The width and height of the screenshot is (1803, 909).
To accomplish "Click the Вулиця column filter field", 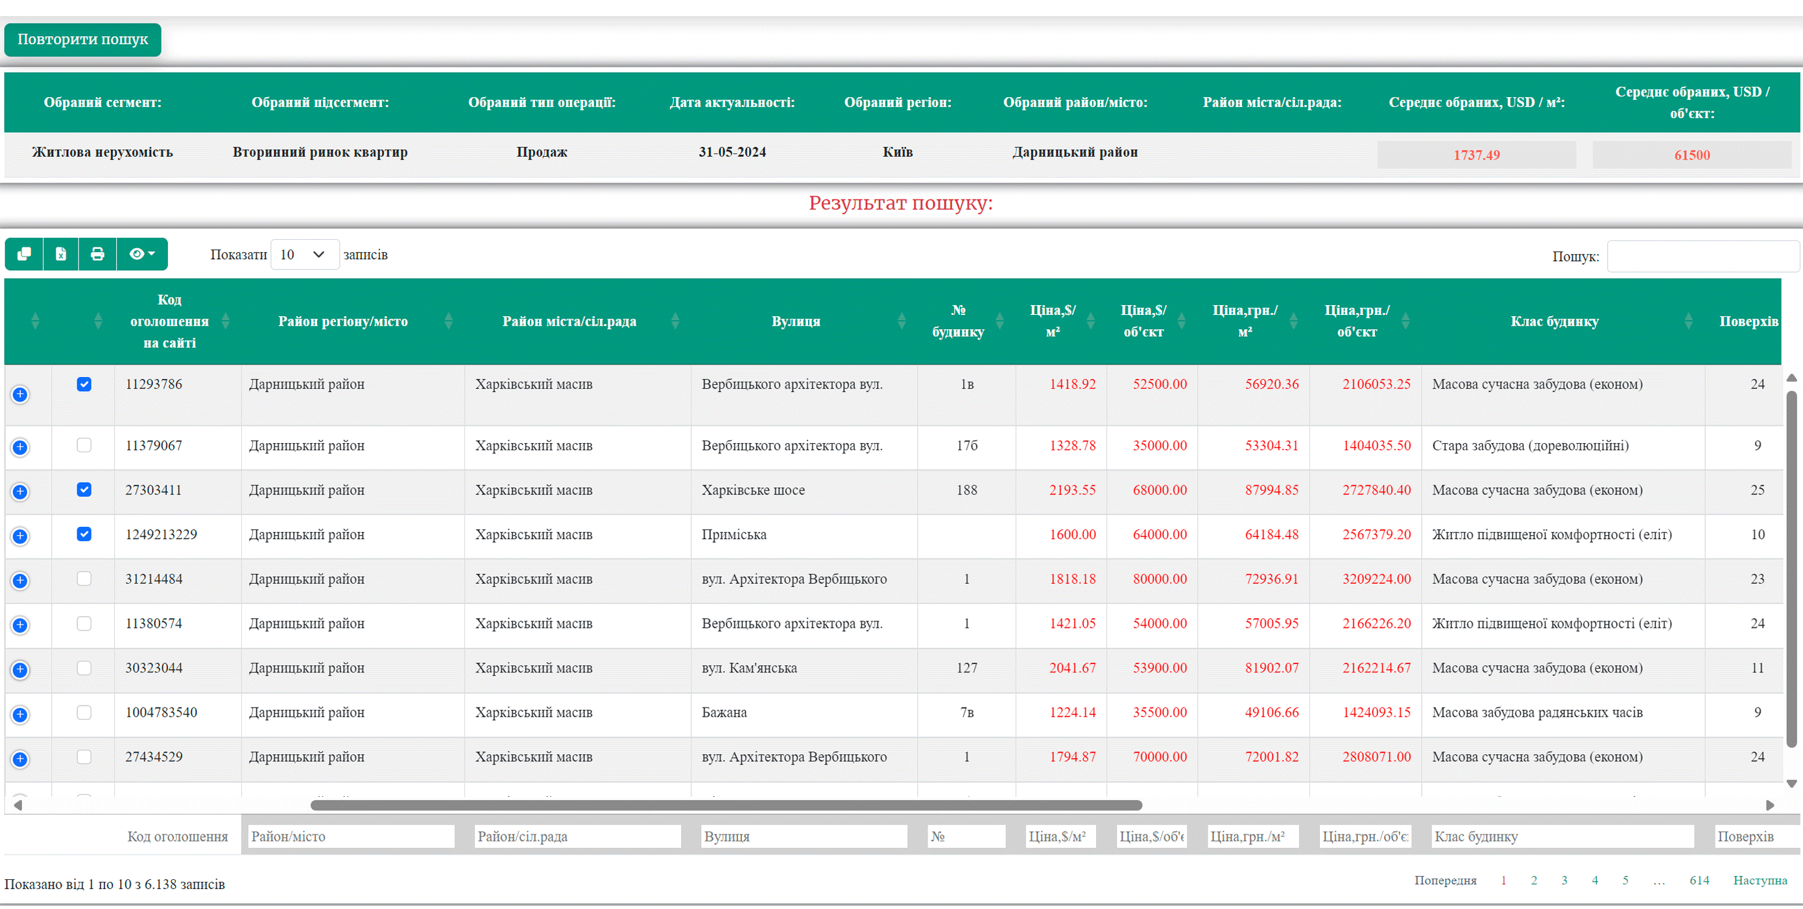I will coord(804,836).
